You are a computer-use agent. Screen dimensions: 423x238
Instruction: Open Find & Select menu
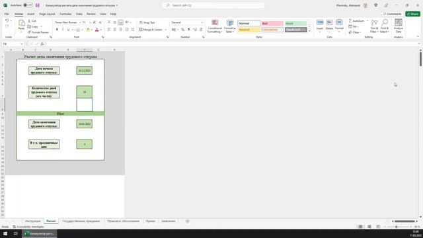pos(385,26)
